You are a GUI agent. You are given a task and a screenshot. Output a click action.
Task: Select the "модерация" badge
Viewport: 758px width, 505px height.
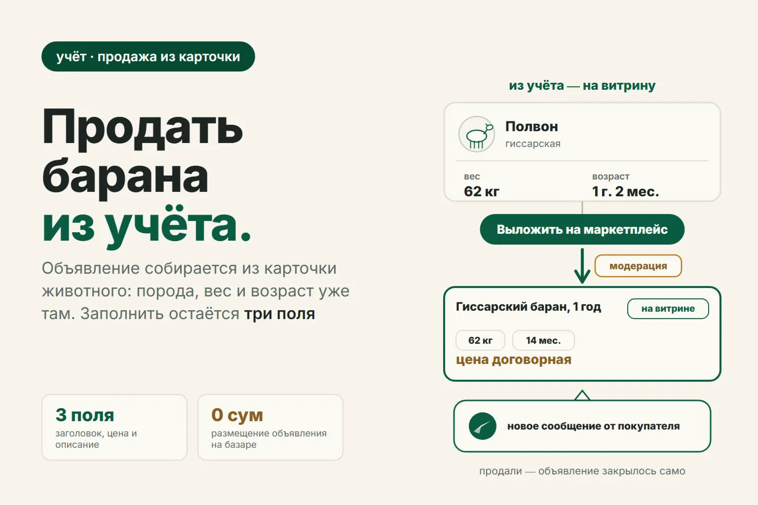point(638,266)
